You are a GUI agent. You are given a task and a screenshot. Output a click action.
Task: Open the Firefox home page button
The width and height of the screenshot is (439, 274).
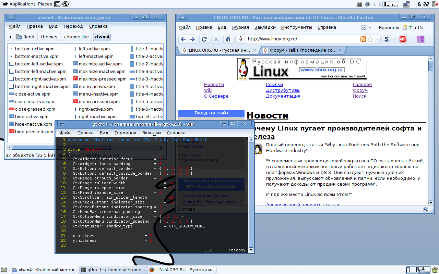[x=228, y=39]
